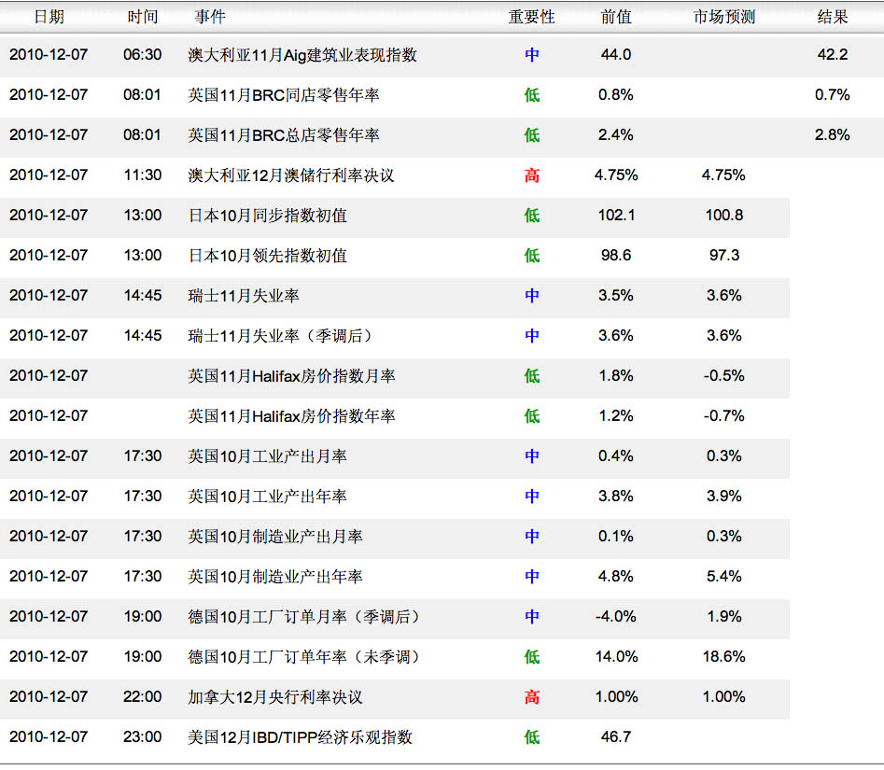Click forecast value 5.4%
Screen dimensions: 884x770
pyautogui.click(x=724, y=577)
